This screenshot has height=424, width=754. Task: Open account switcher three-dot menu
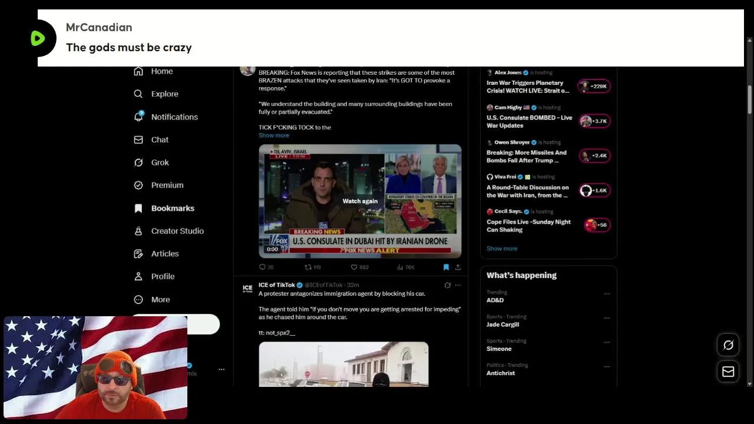(221, 369)
